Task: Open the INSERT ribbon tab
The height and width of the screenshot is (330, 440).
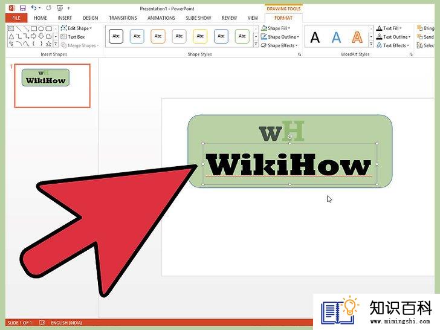Action: pos(65,18)
